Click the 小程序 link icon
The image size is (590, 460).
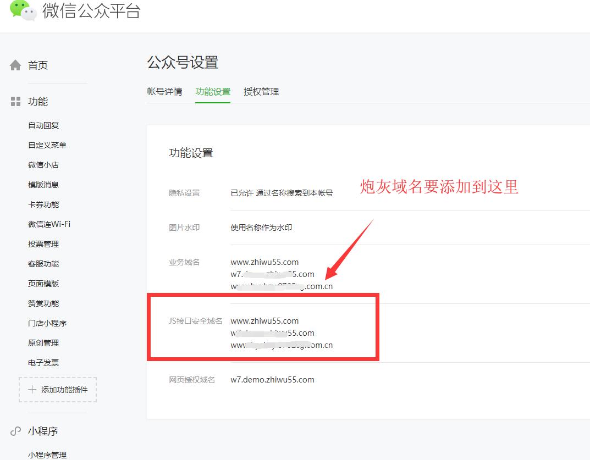click(x=15, y=431)
